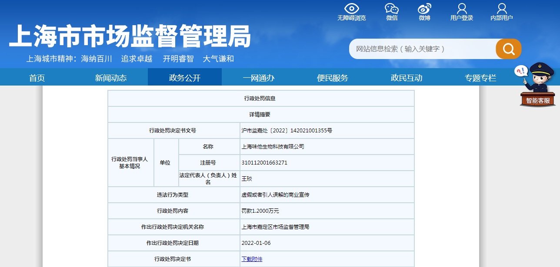The width and height of the screenshot is (560, 267).
Task: Click the 下载附件 download link
Action: tap(252, 259)
